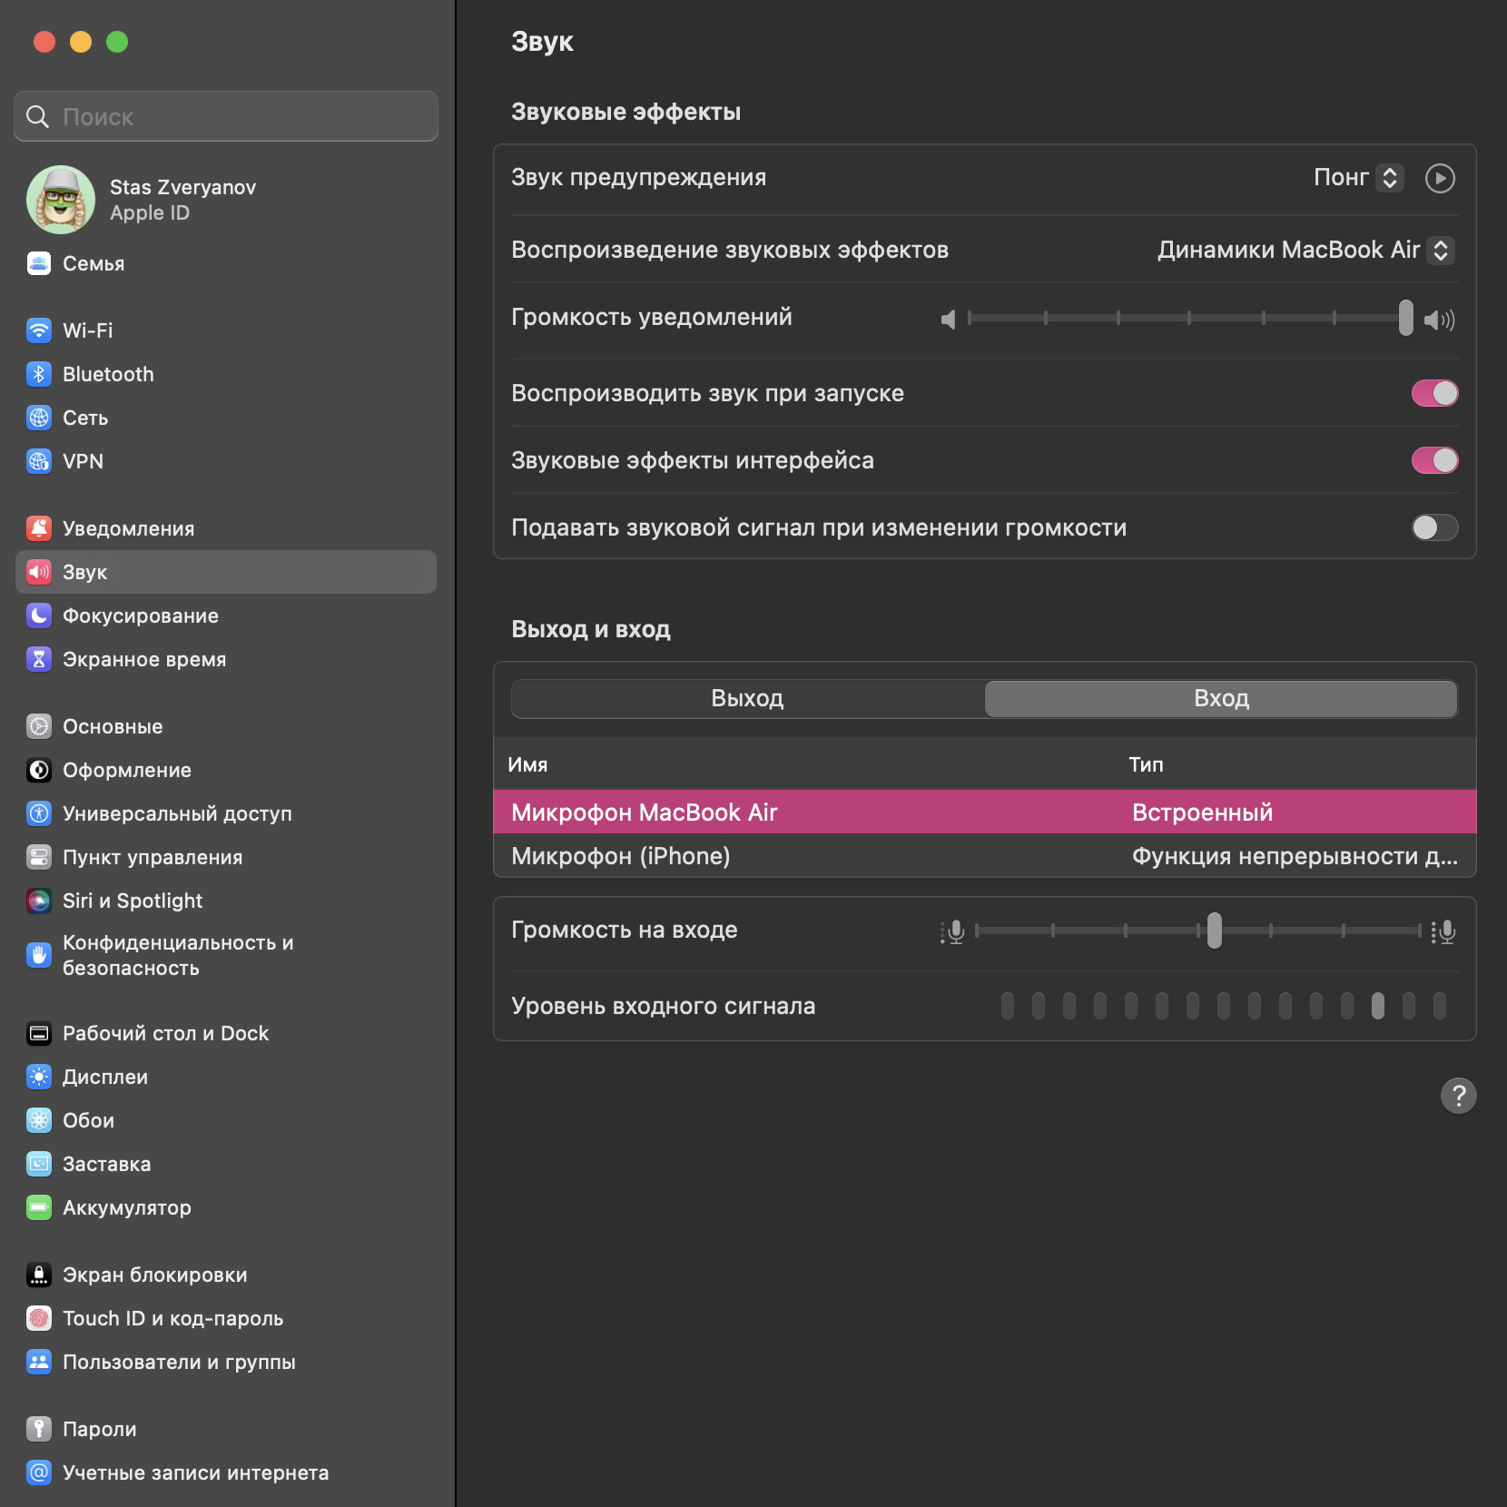Switch to the Вход tab

pos(1221,699)
